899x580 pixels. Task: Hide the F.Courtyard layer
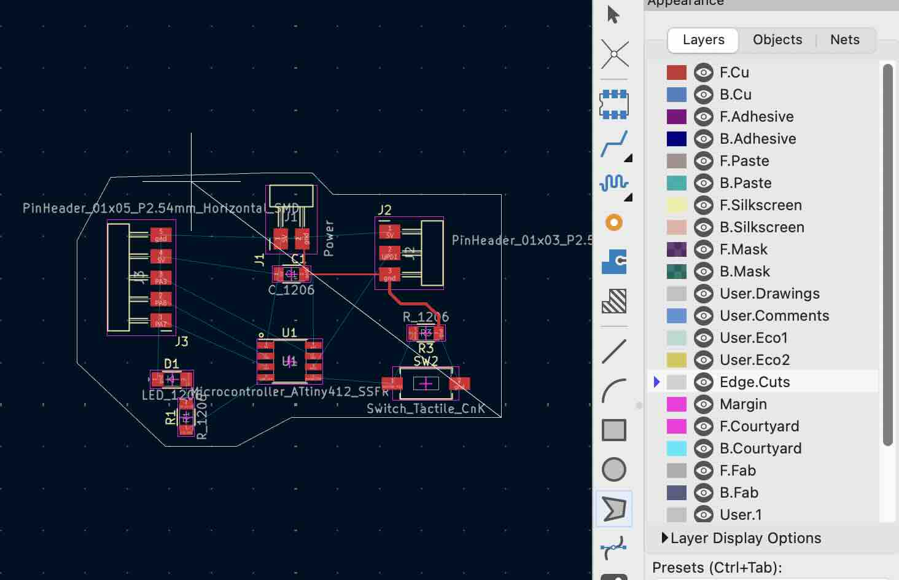[704, 426]
